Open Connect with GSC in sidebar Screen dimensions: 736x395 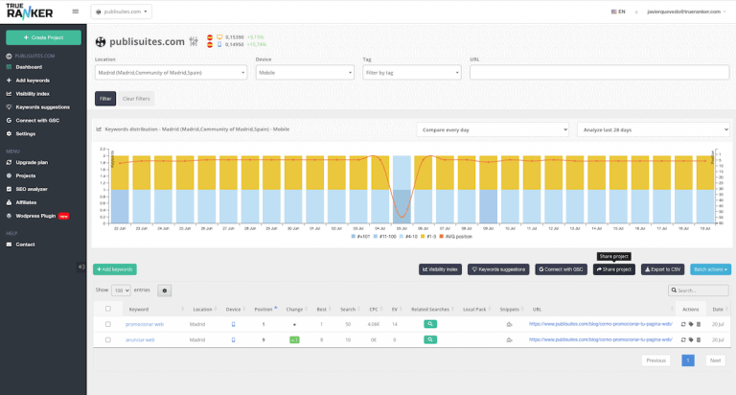(37, 120)
